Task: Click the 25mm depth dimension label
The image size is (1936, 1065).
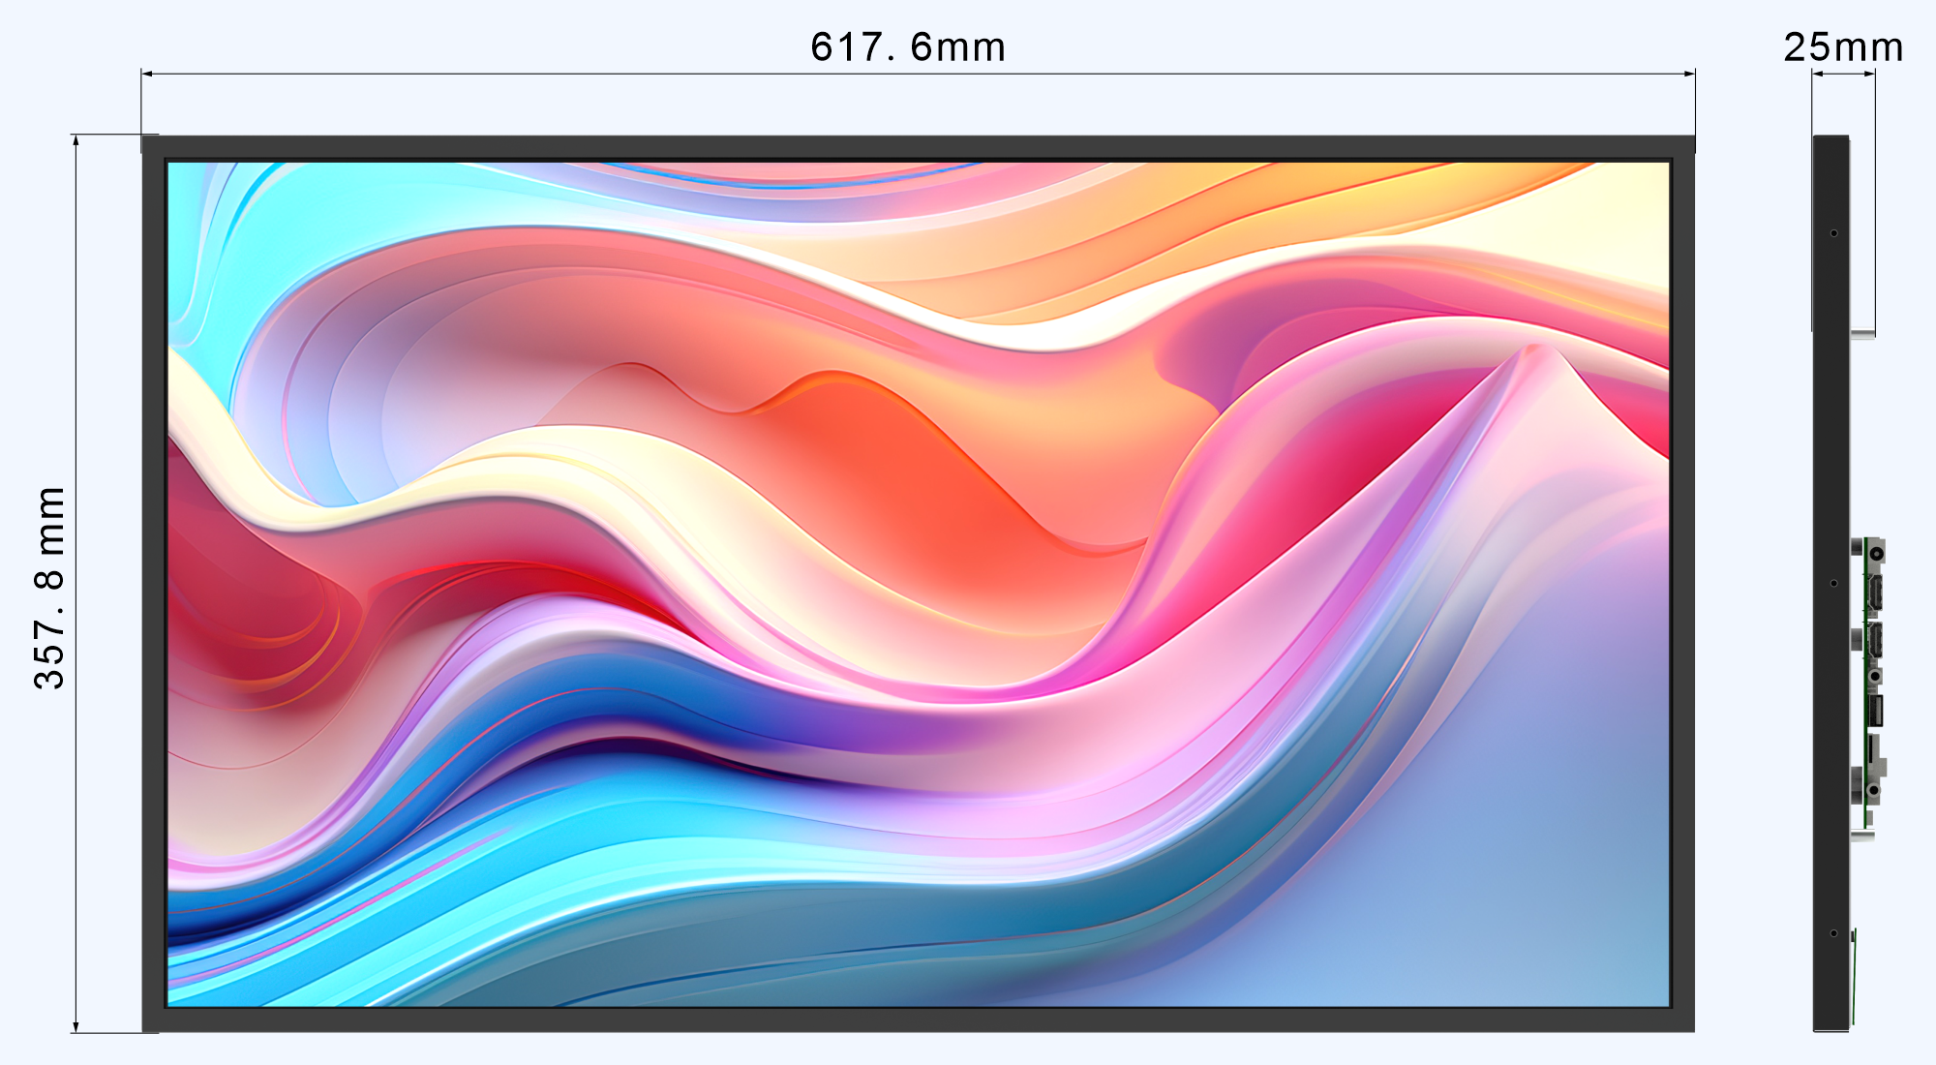Action: (1843, 46)
